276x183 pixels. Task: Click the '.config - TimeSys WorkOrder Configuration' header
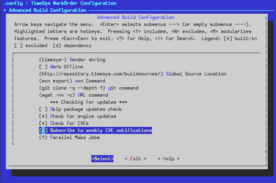pyautogui.click(x=60, y=3)
